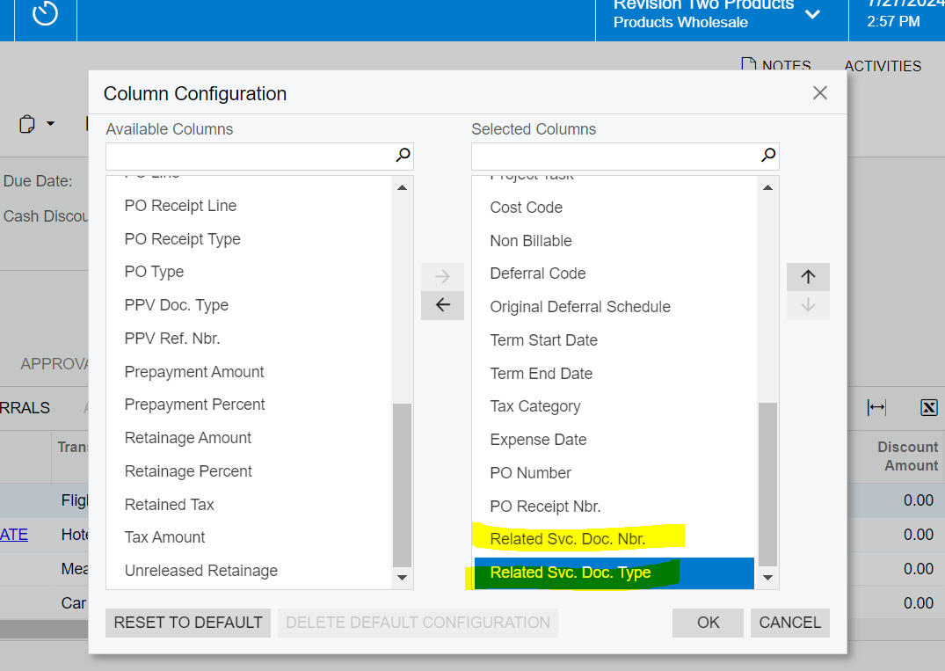
Task: Click the clipboard icon in the toolbar
Action: click(x=27, y=124)
